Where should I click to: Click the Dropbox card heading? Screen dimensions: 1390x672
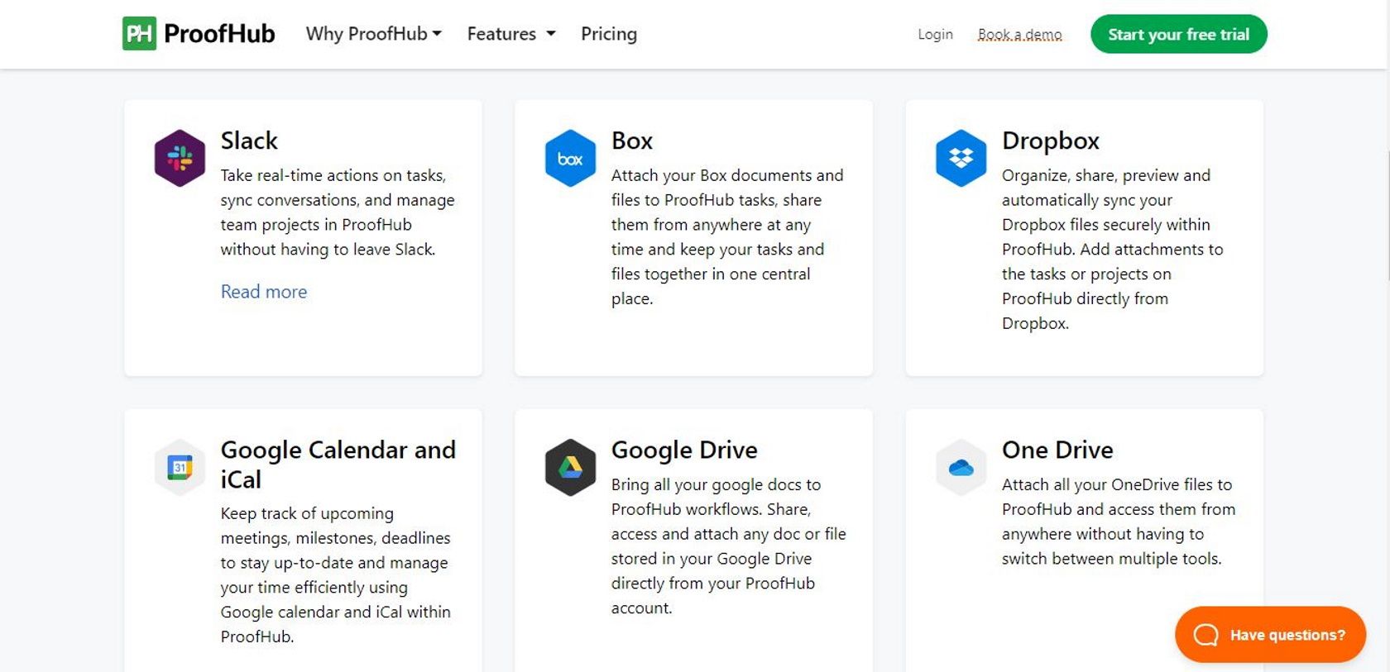coord(1051,141)
